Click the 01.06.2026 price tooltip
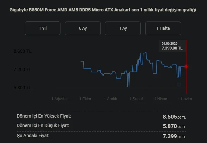The width and height of the screenshot is (207, 143). point(172,46)
